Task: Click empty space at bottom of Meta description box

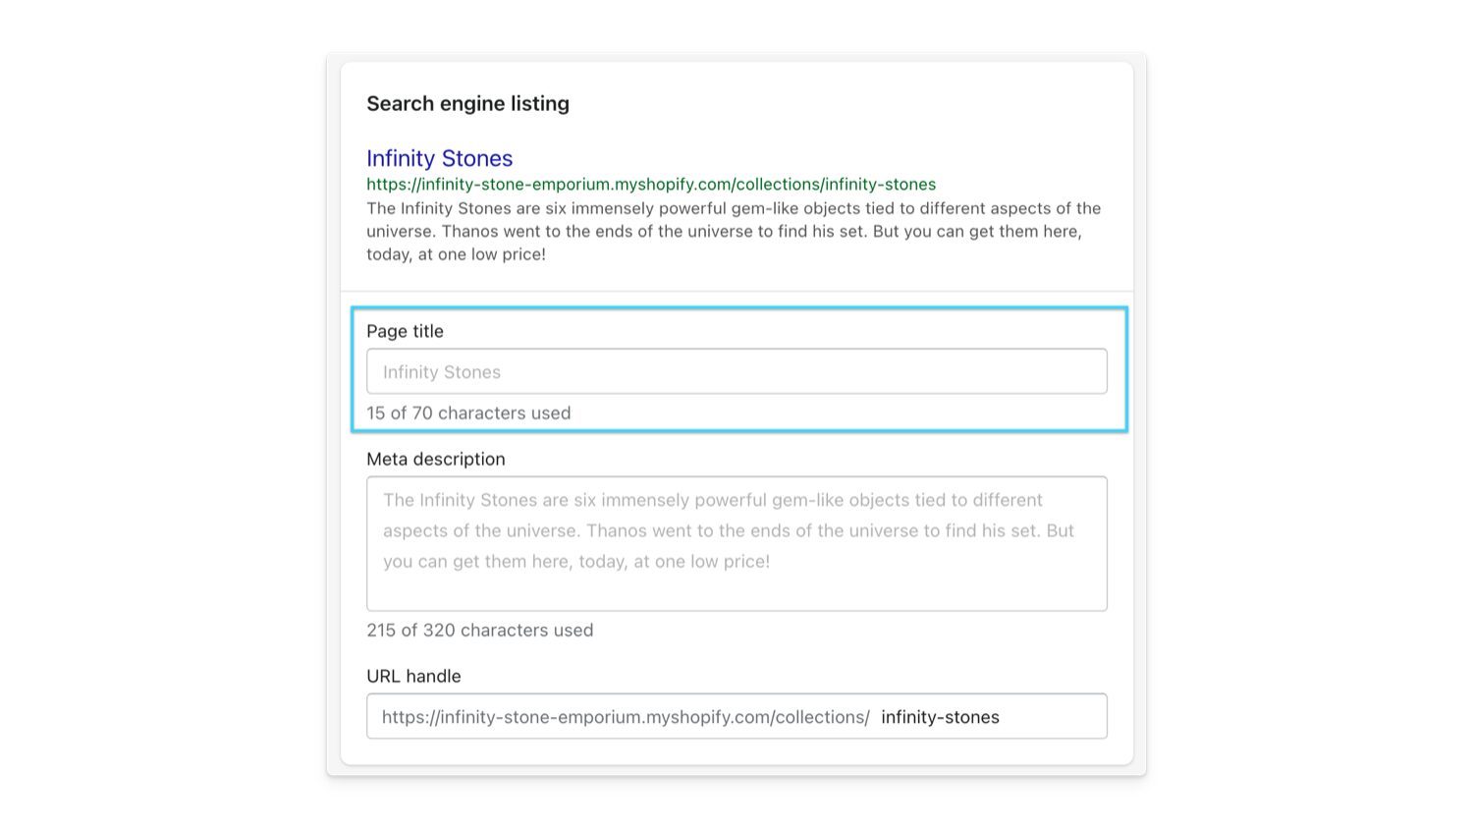Action: click(736, 592)
